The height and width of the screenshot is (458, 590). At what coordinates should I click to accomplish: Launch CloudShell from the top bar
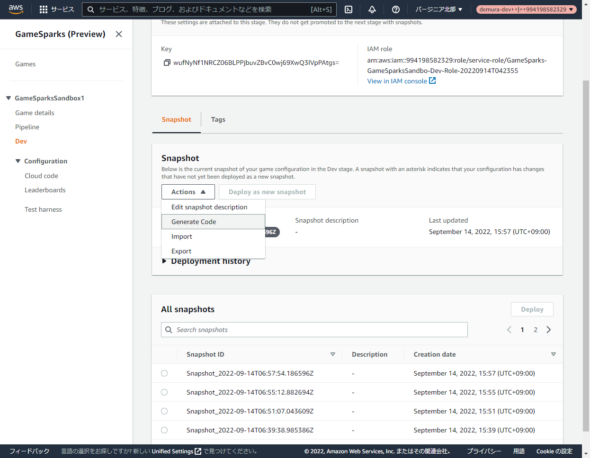click(348, 9)
